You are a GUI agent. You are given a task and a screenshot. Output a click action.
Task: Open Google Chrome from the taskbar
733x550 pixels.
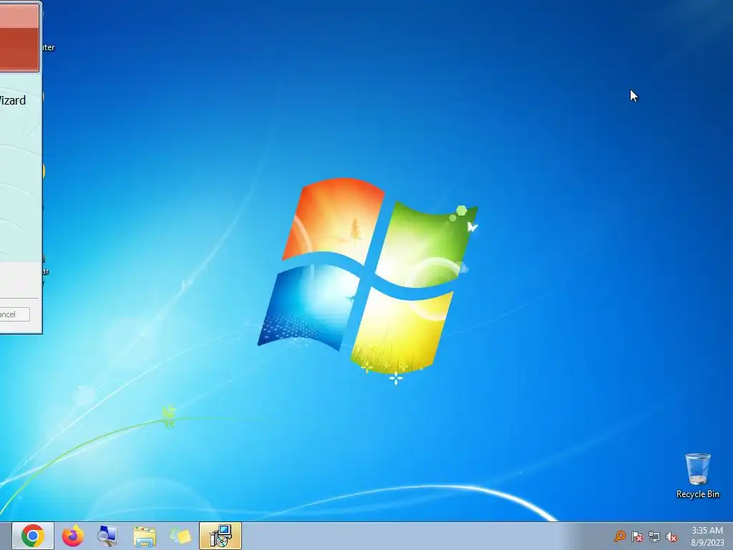(x=33, y=536)
